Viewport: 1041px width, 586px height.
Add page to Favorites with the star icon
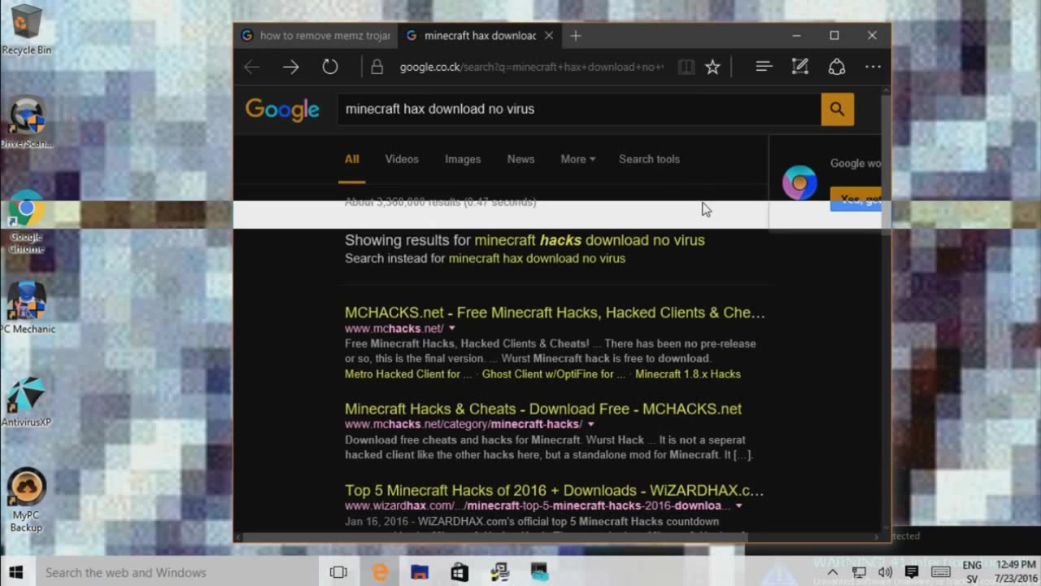coord(712,67)
